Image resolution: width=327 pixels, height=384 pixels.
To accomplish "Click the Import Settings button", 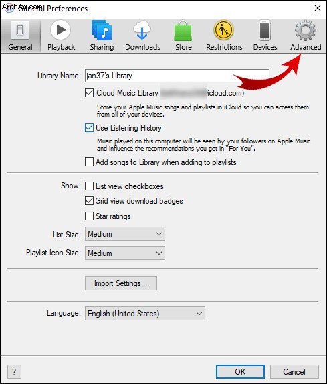I will [121, 283].
